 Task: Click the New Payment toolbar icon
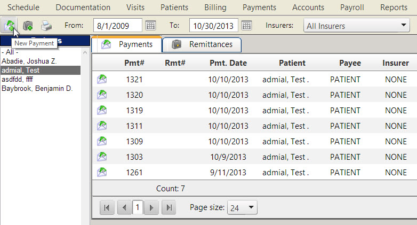[x=9, y=25]
